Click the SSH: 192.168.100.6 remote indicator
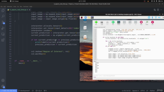The width and height of the screenshot is (164, 92). 9,91
